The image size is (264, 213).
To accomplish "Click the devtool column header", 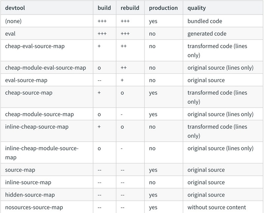I will [15, 8].
